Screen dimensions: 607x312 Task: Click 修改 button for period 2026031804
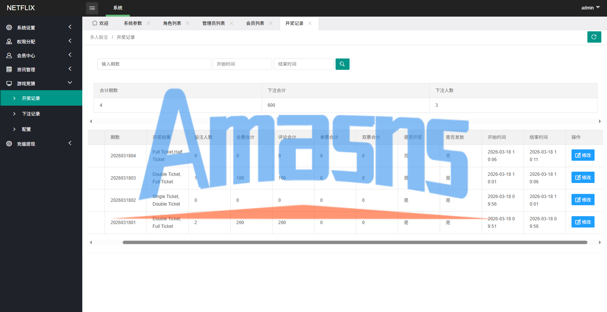tap(583, 155)
